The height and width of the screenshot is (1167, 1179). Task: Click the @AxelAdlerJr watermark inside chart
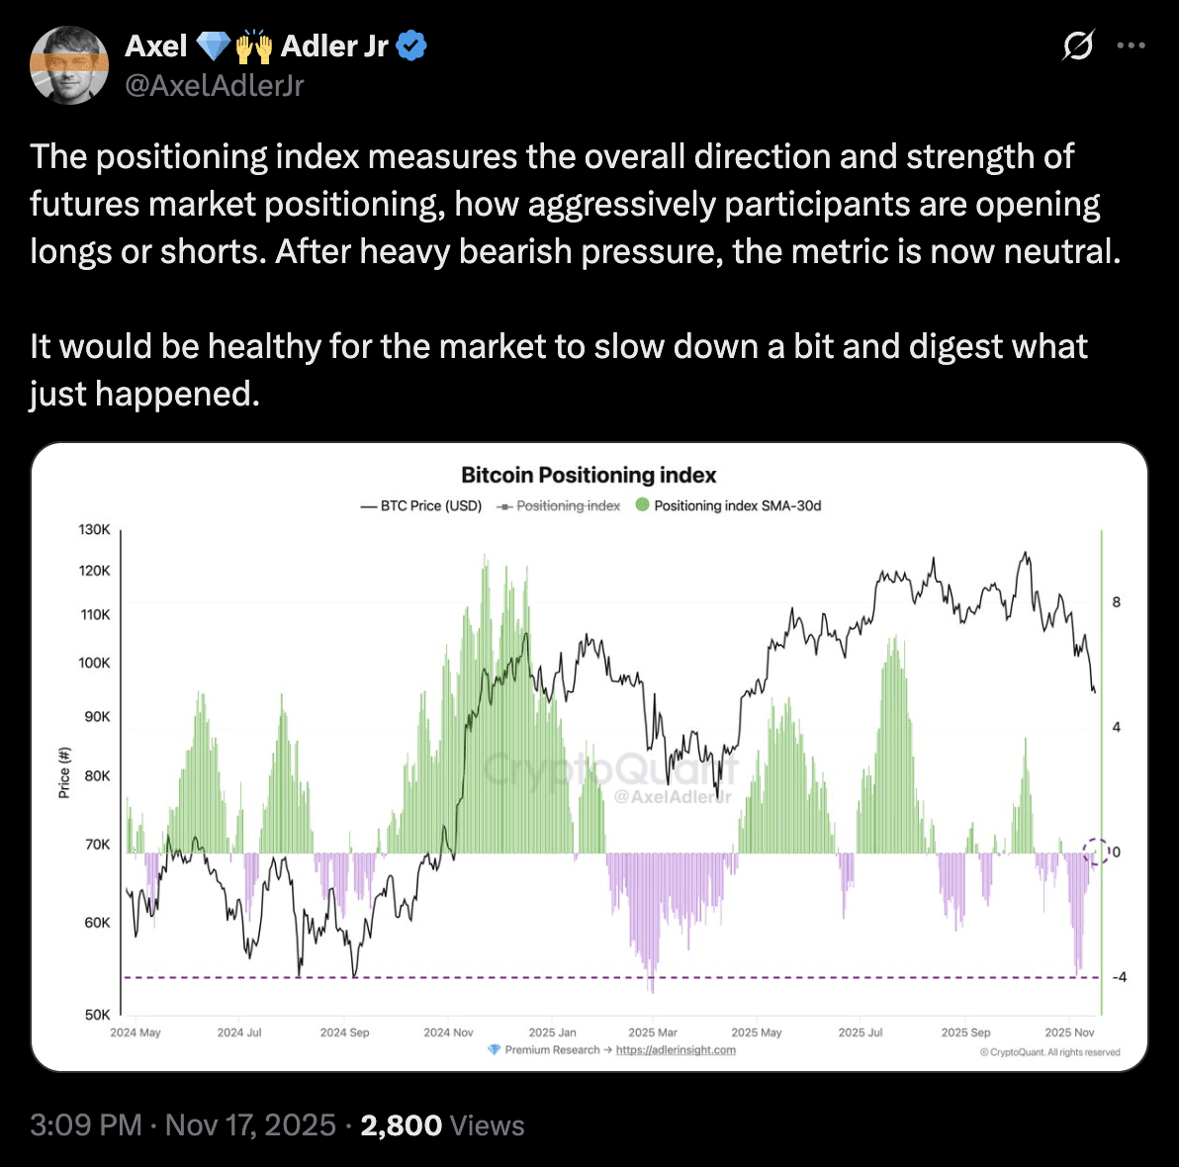[x=673, y=797]
